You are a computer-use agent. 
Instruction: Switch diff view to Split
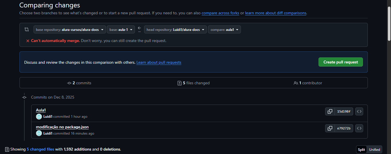coord(361,150)
